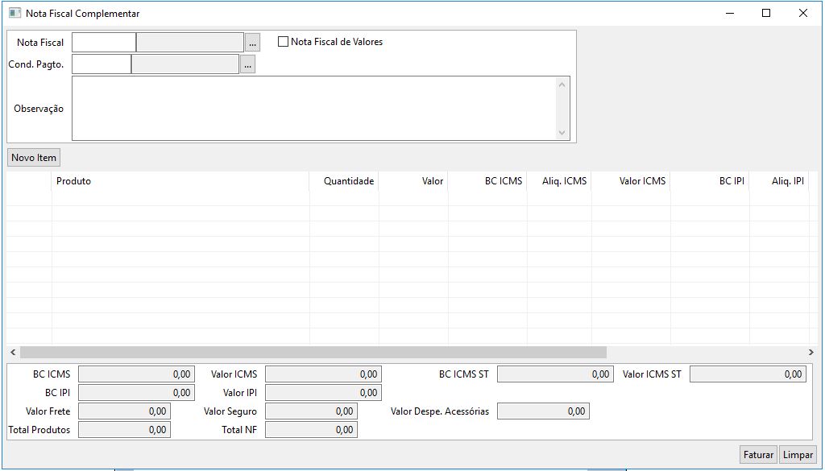
Task: Click the Nota Fiscal Complementar window icon
Action: click(x=15, y=13)
